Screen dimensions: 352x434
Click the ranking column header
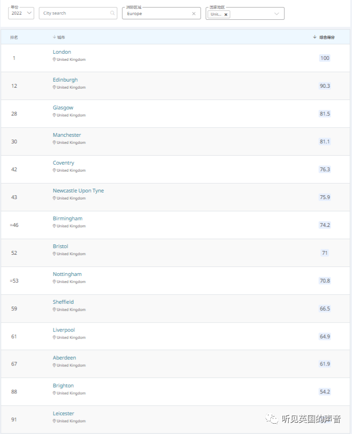(14, 37)
